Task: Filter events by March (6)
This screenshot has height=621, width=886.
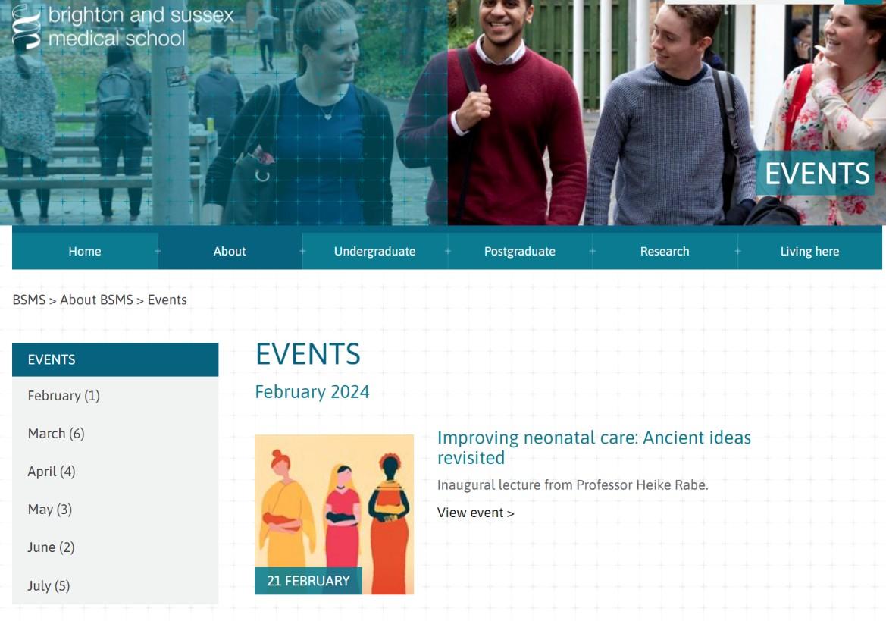Action: [115, 434]
